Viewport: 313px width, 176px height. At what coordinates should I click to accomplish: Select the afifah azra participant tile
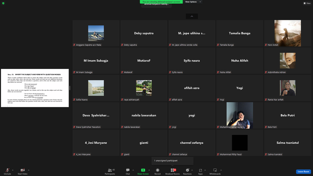(x=192, y=88)
